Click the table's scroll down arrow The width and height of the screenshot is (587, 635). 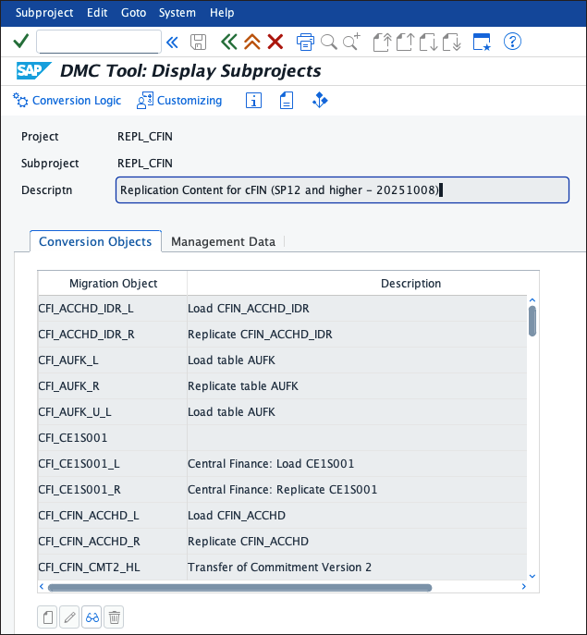point(532,576)
